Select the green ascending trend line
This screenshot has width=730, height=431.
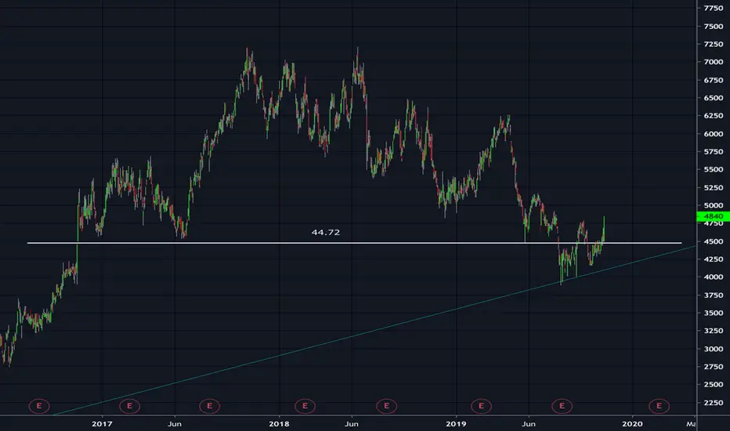click(x=374, y=331)
